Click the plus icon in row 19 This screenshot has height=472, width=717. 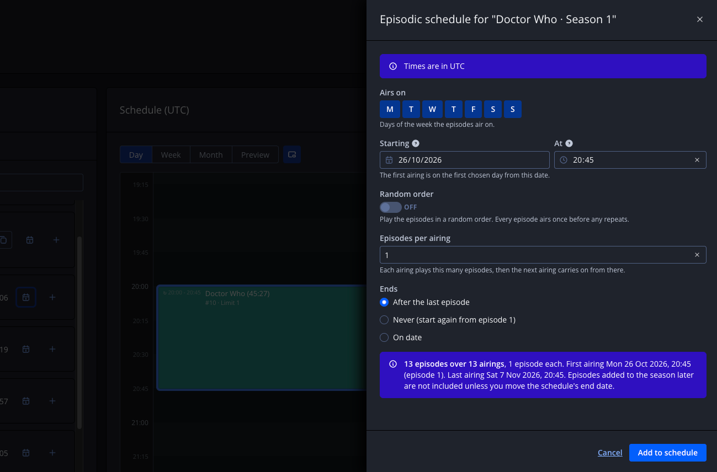coord(52,349)
